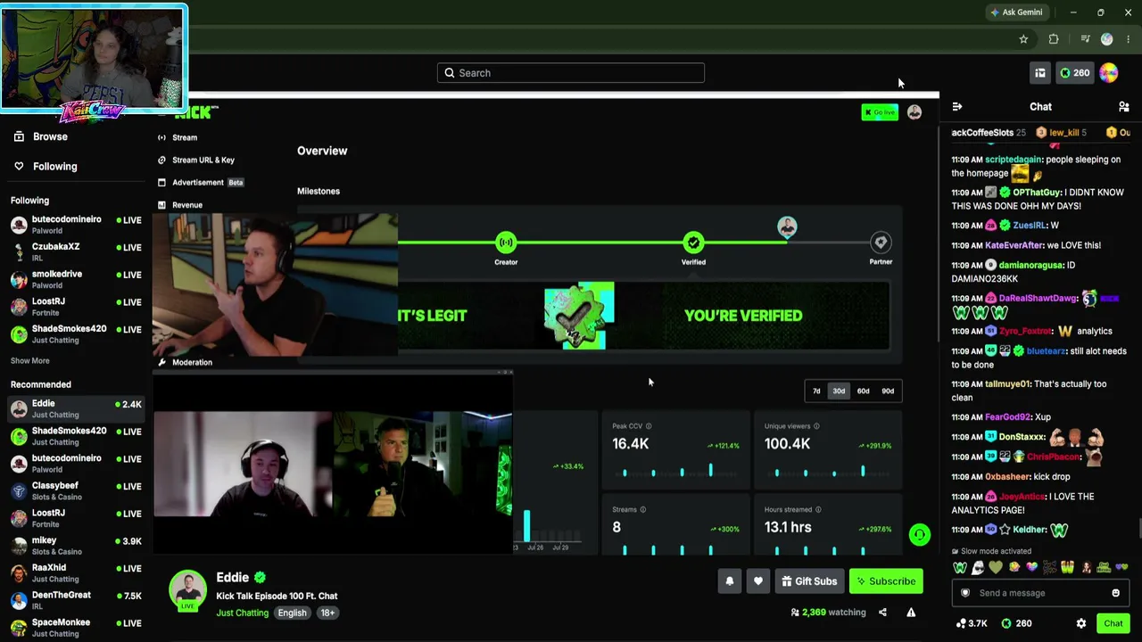Click Eddie's channel avatar below the video
This screenshot has height=642, width=1142.
187,589
